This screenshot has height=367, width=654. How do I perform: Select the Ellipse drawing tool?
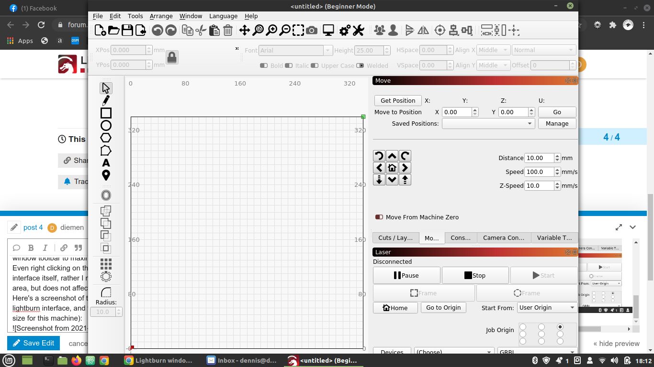pyautogui.click(x=106, y=125)
